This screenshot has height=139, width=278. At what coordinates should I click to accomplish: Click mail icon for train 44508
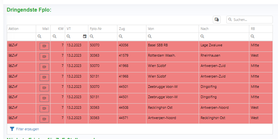point(44,108)
